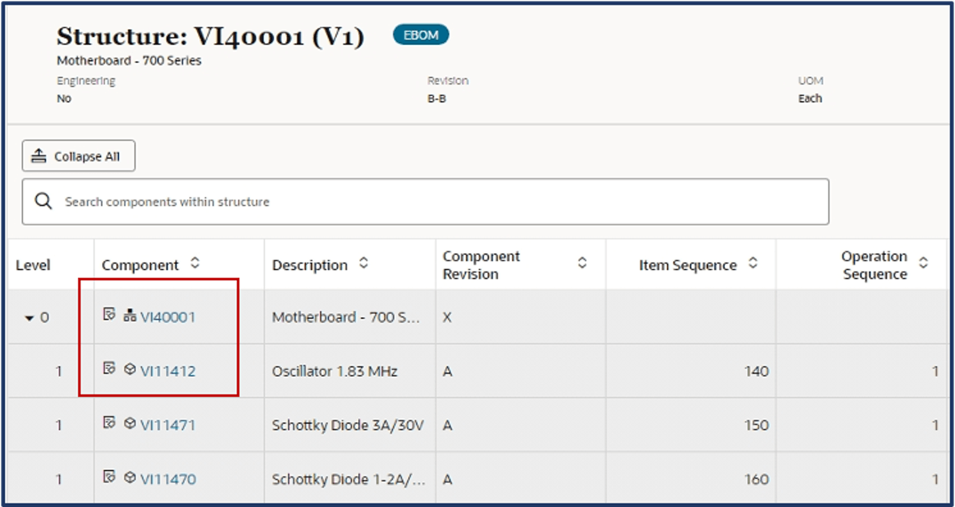This screenshot has width=955, height=507.
Task: Click the document status icon in VI40001 row
Action: point(109,314)
